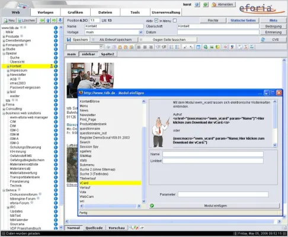Open the Vorlage main dropdown

pos(140,32)
